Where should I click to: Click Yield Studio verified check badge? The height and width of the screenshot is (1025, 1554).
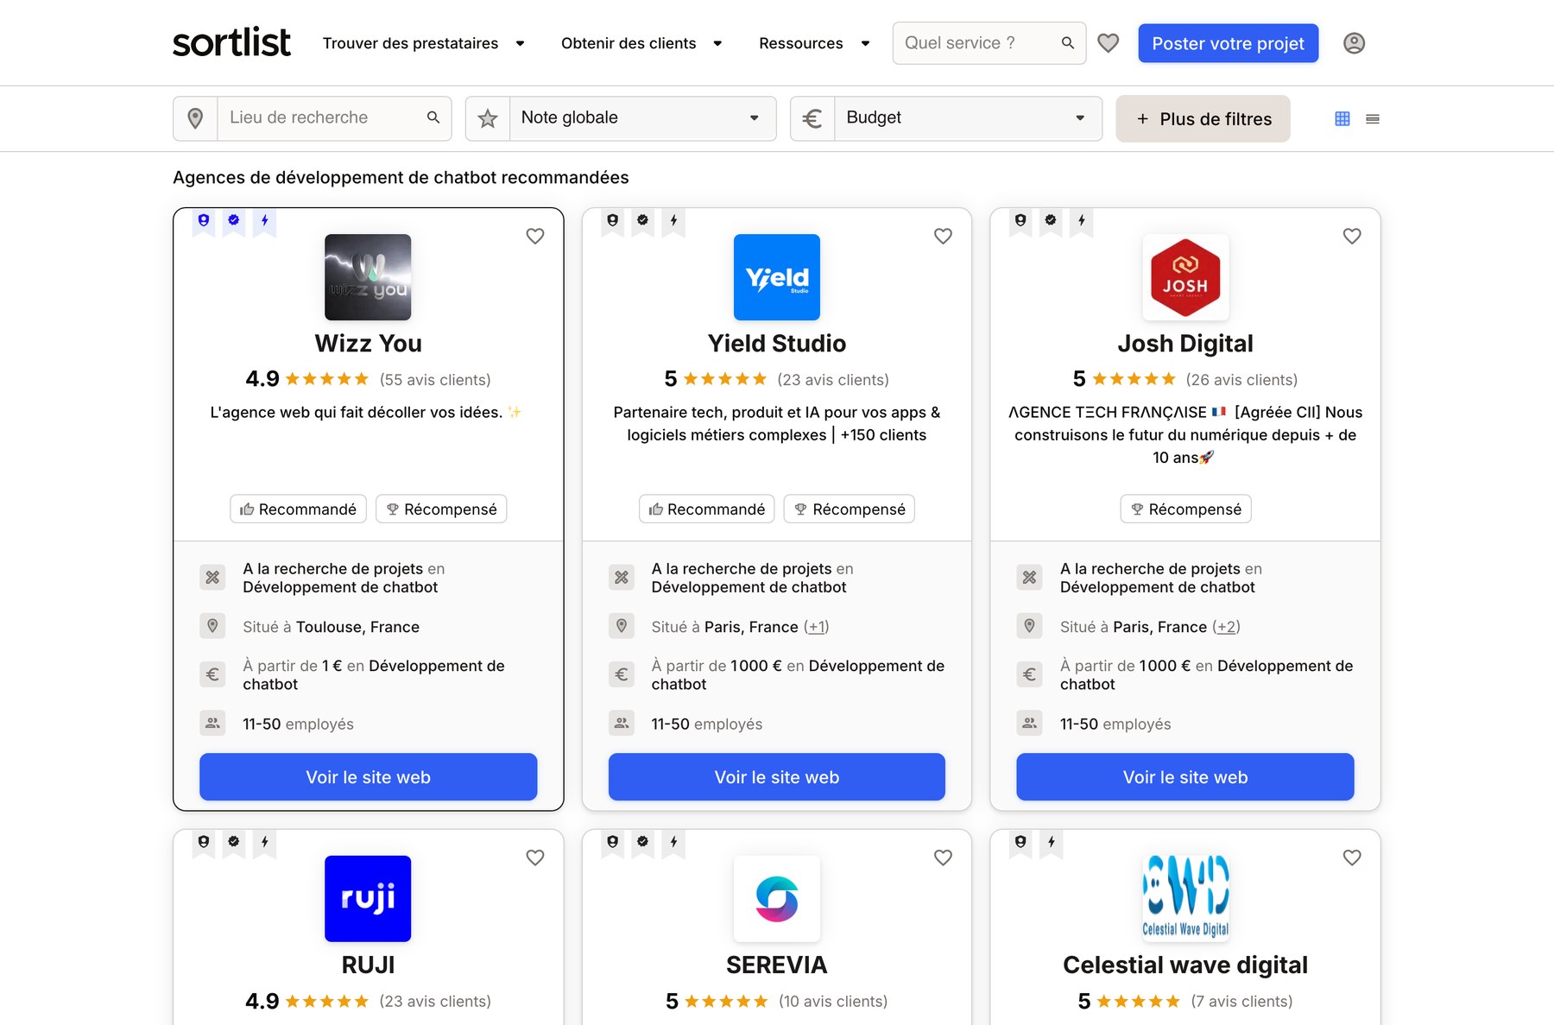pyautogui.click(x=643, y=221)
